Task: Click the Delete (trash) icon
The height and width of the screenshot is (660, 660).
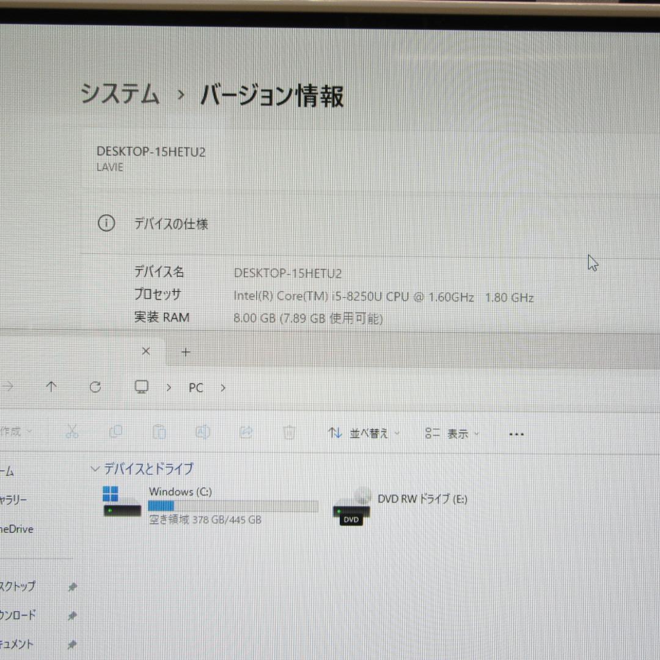Action: 289,431
